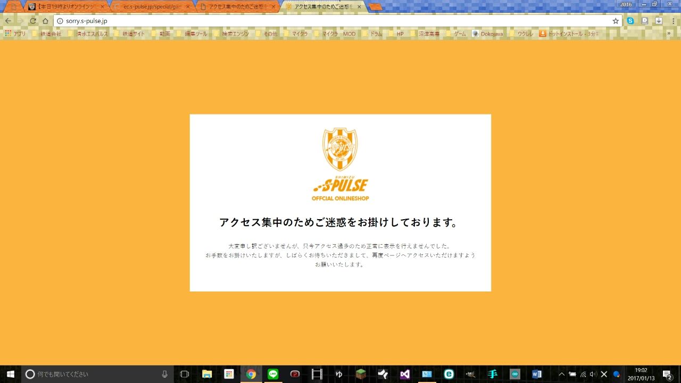681x383 pixels.
Task: Open the ゲーム bookmark folder
Action: [x=456, y=34]
